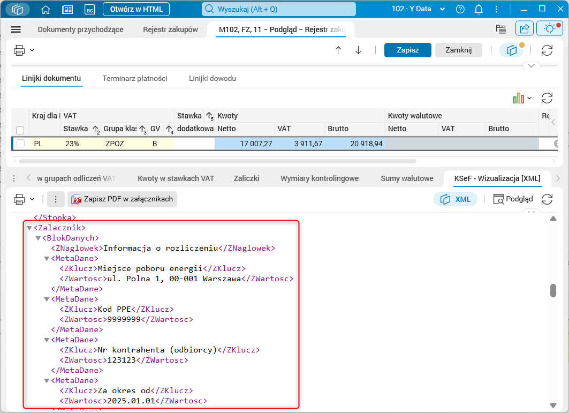Click the list view icon near share button
Image resolution: width=569 pixels, height=413 pixels.
(x=501, y=29)
